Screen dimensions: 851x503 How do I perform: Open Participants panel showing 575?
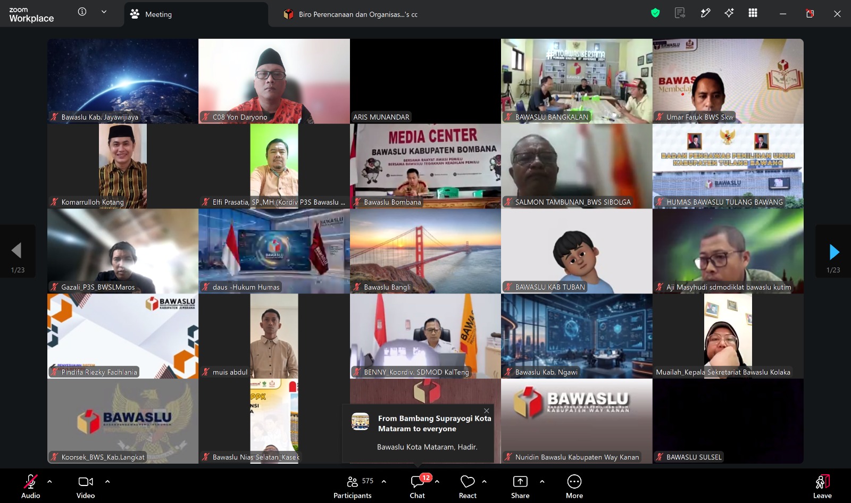pos(353,487)
